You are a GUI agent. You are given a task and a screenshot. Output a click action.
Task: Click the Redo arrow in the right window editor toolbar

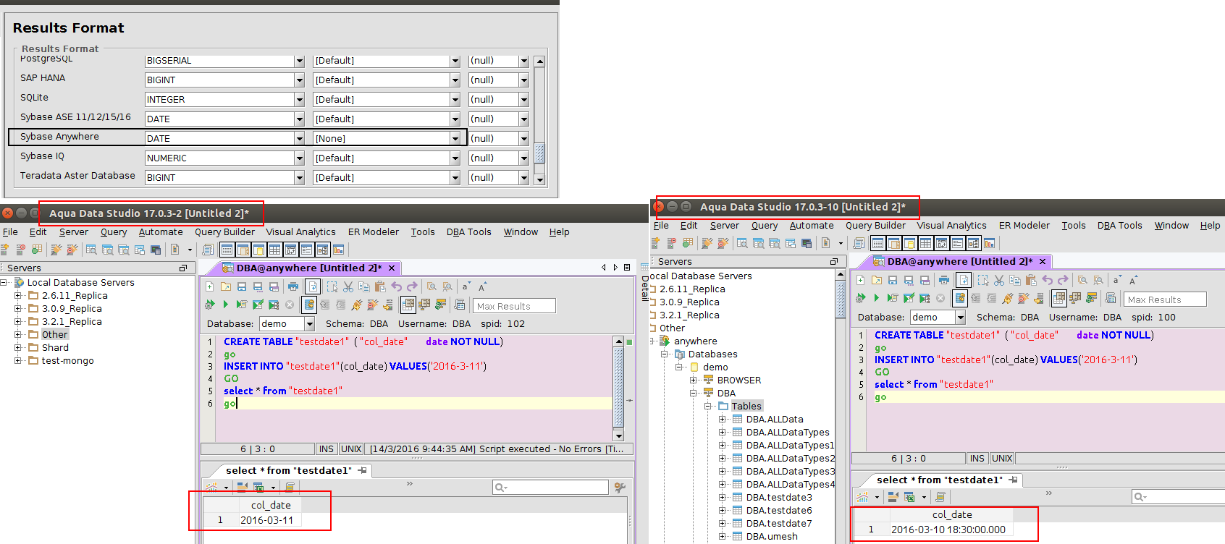pyautogui.click(x=1064, y=280)
